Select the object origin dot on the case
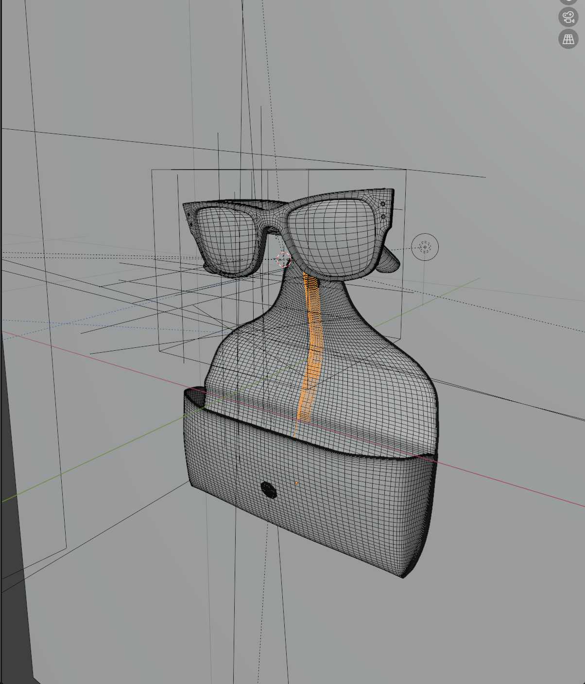Screen dimensions: 585x684 pos(295,483)
